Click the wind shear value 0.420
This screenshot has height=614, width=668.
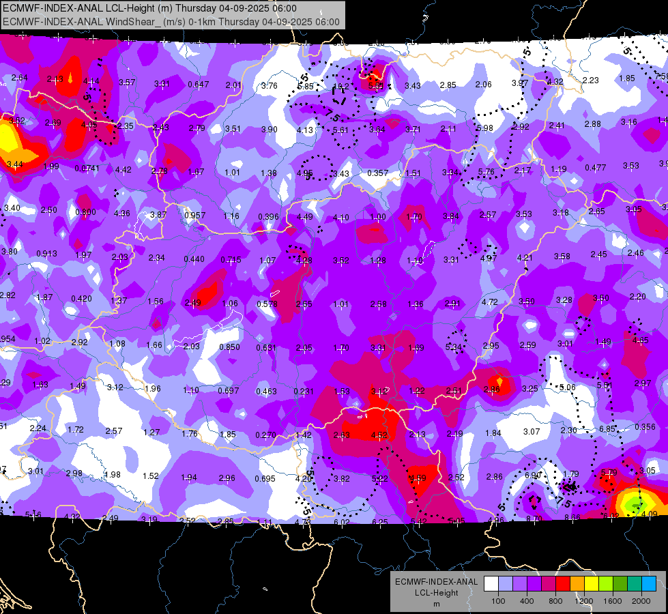click(x=81, y=298)
